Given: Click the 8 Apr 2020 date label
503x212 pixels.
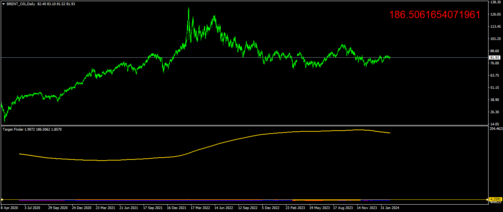Looking at the screenshot, I should 9,208.
